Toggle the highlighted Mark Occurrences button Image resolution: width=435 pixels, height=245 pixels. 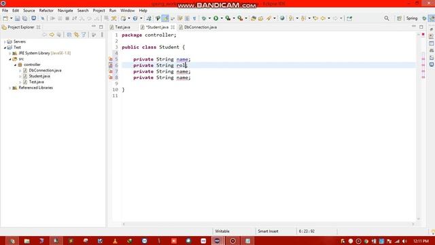click(x=165, y=18)
